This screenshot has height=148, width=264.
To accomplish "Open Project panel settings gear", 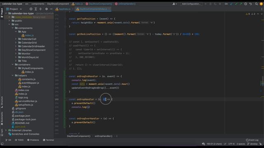I will [47, 9].
